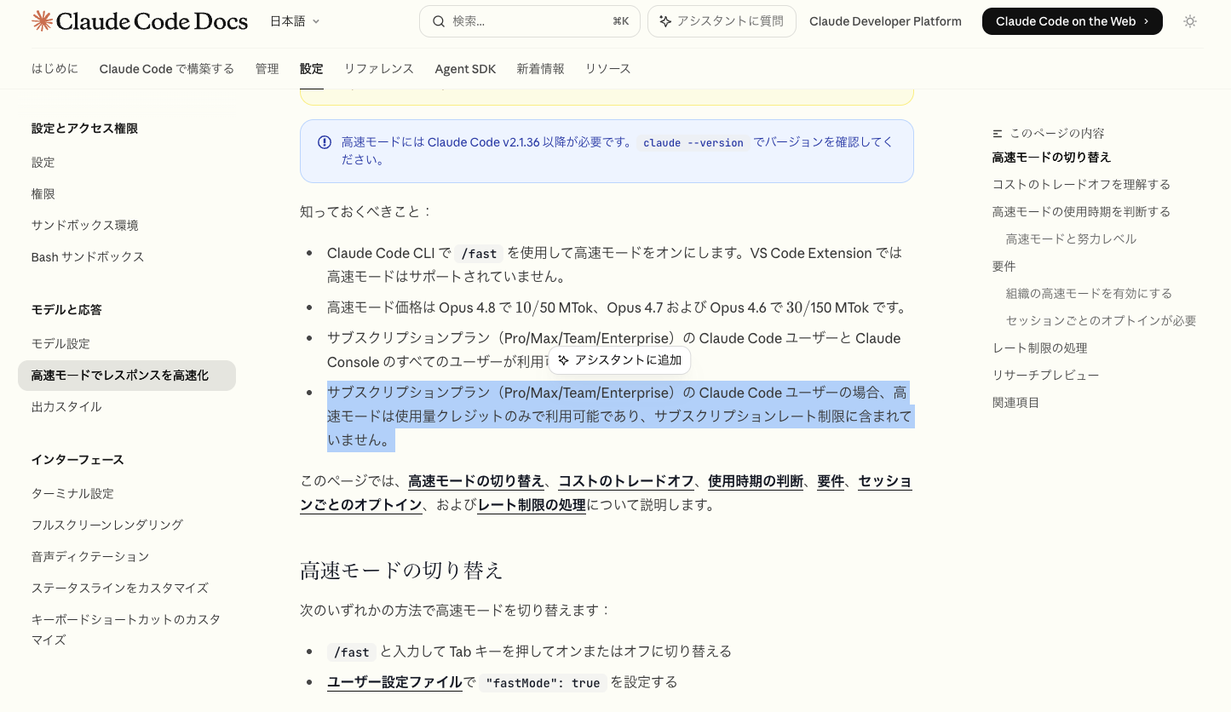Image resolution: width=1231 pixels, height=712 pixels.
Task: Jump to 要件 in page contents
Action: (1004, 267)
